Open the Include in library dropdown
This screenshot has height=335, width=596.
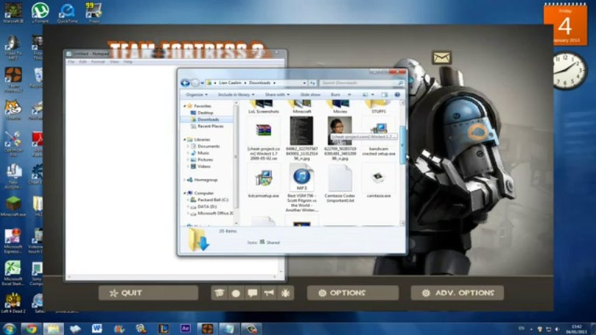236,94
